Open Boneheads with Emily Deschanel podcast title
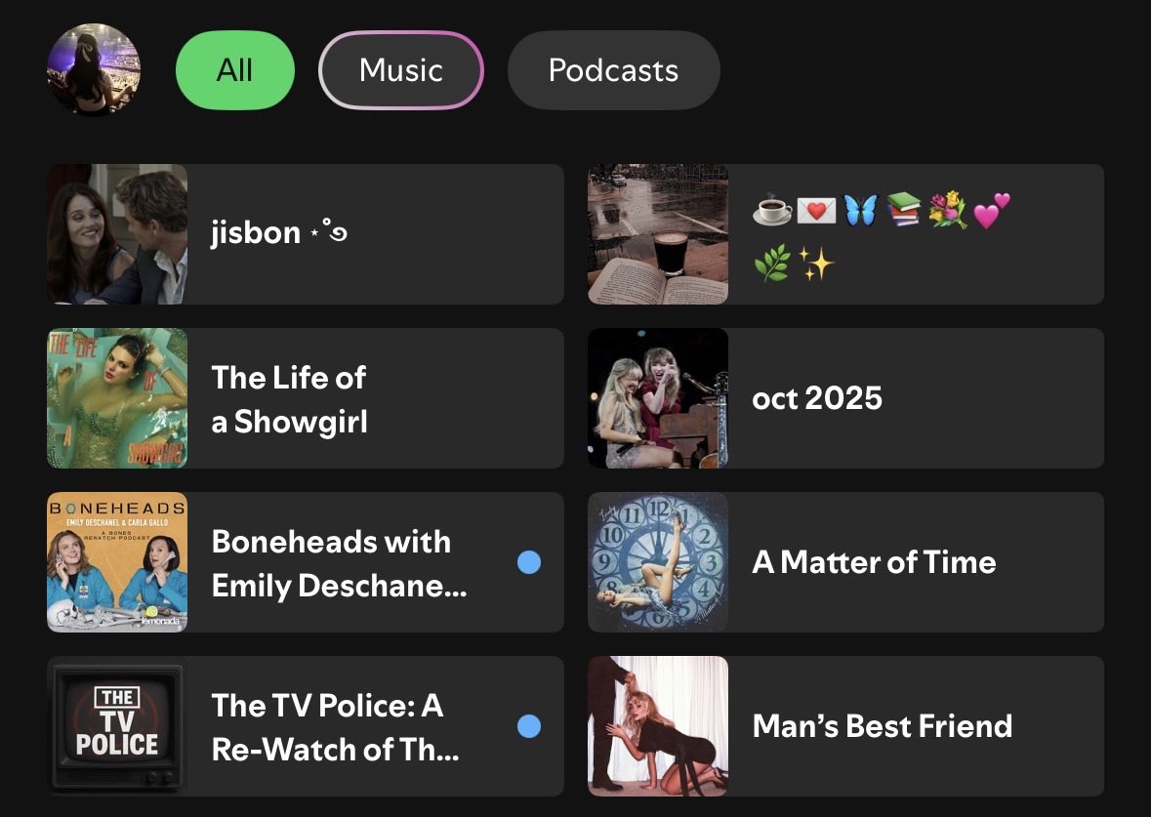 [339, 563]
